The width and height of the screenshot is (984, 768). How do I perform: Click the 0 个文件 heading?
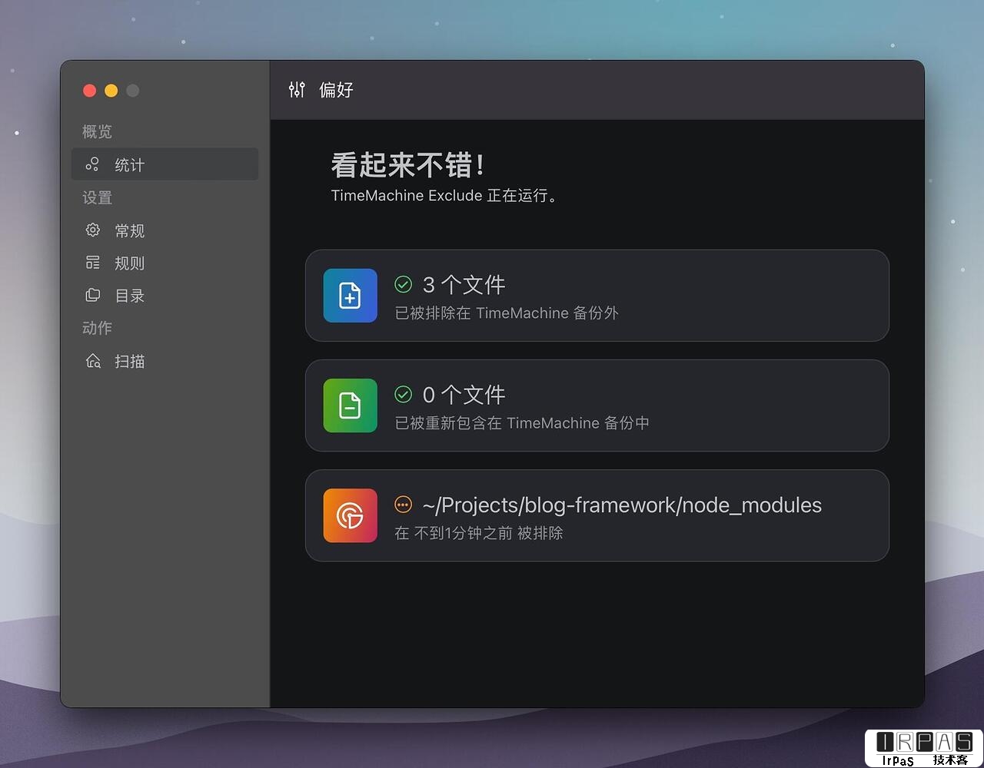click(464, 395)
